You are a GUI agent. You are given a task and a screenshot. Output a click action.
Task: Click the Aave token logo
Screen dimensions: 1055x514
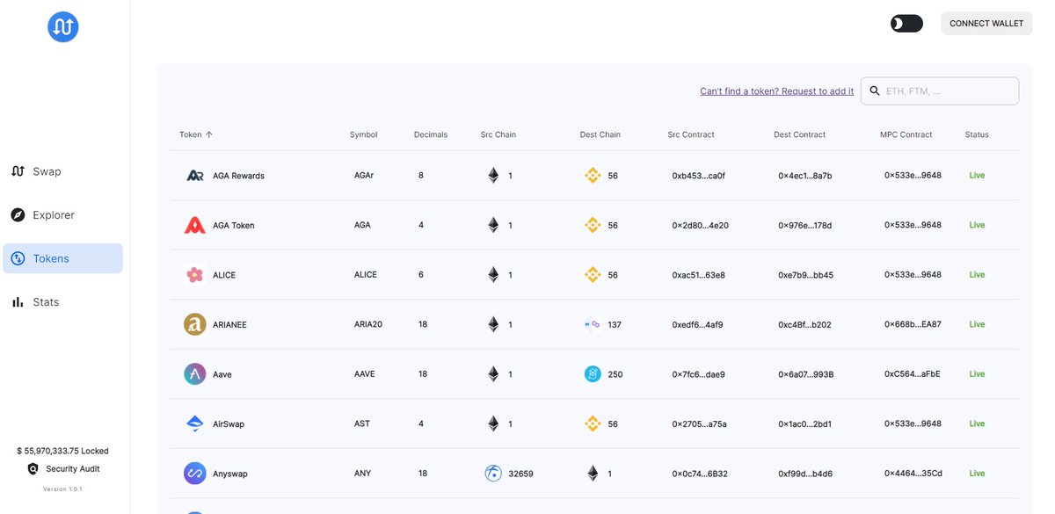(195, 374)
